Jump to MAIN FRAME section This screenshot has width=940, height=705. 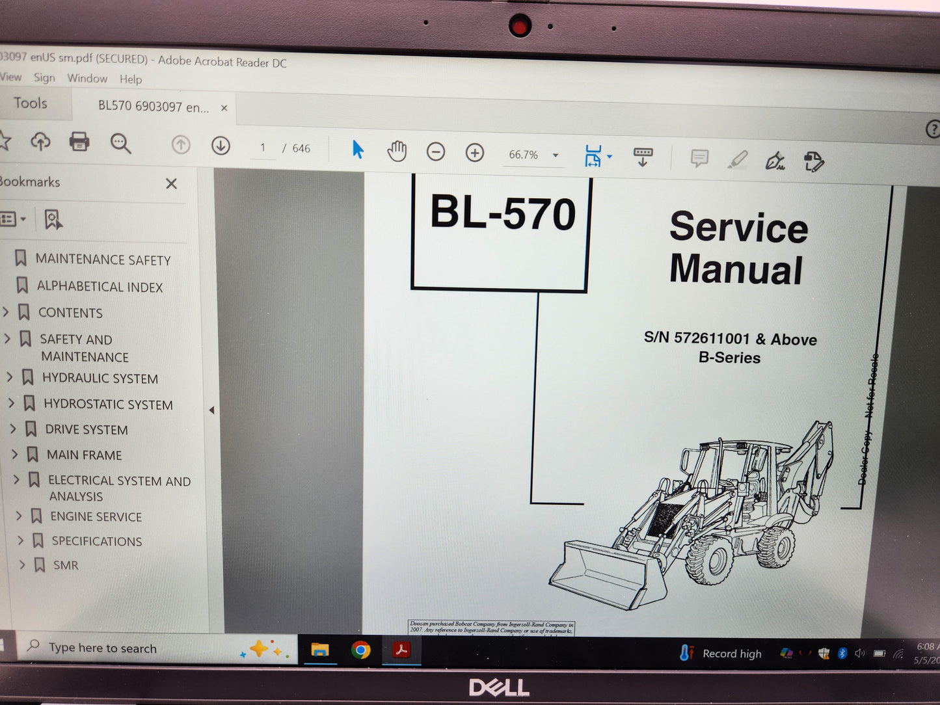84,455
